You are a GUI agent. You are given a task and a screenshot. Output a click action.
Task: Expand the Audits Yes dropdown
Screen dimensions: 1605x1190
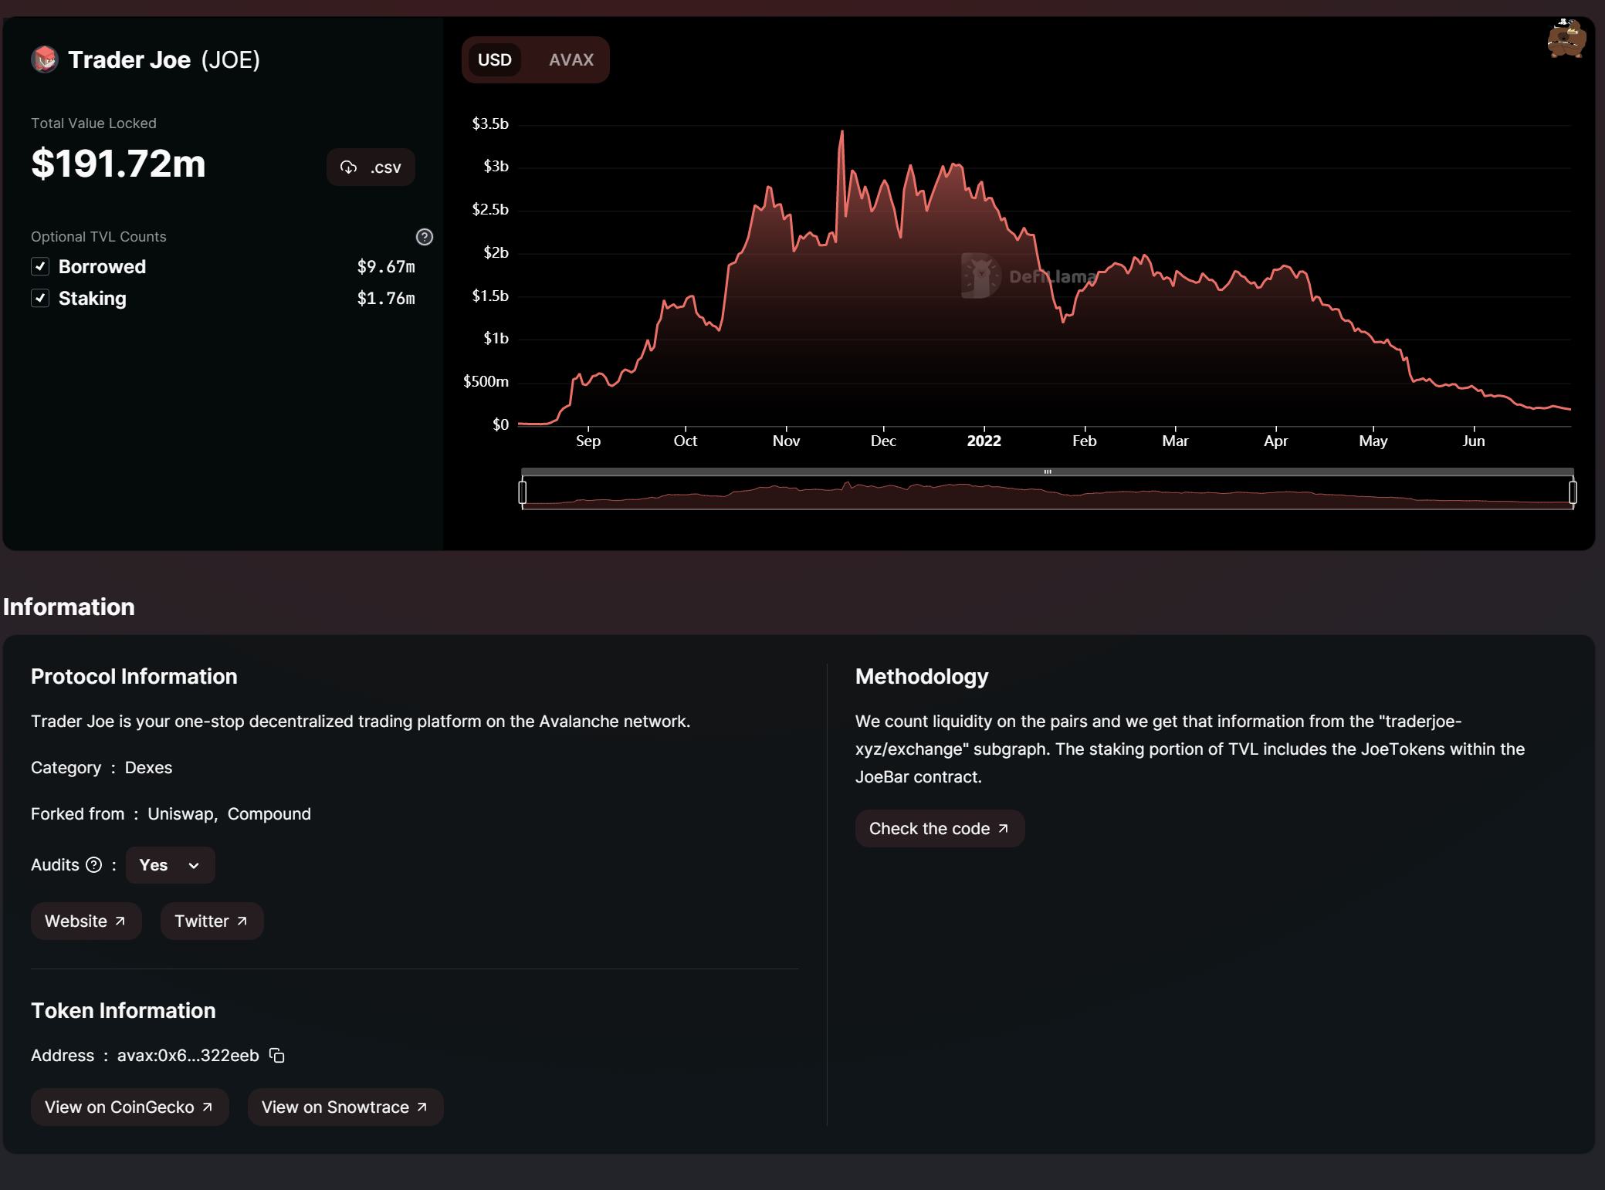tap(170, 864)
